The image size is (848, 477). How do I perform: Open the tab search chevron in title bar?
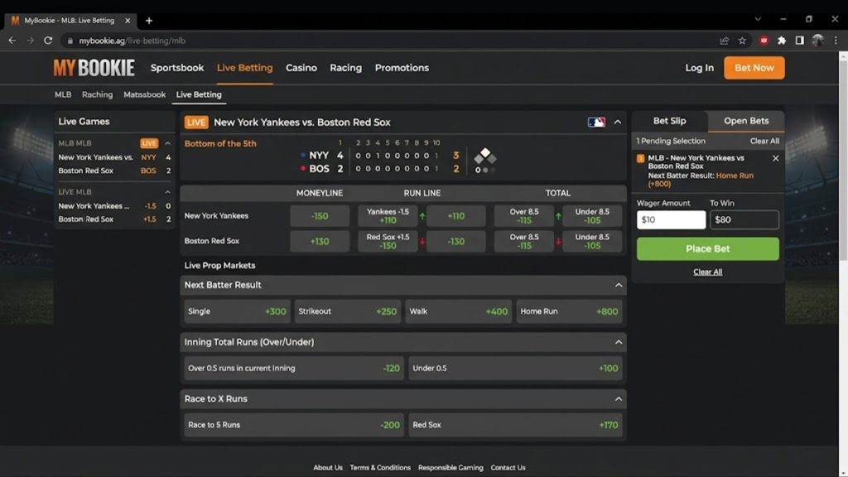coord(758,19)
